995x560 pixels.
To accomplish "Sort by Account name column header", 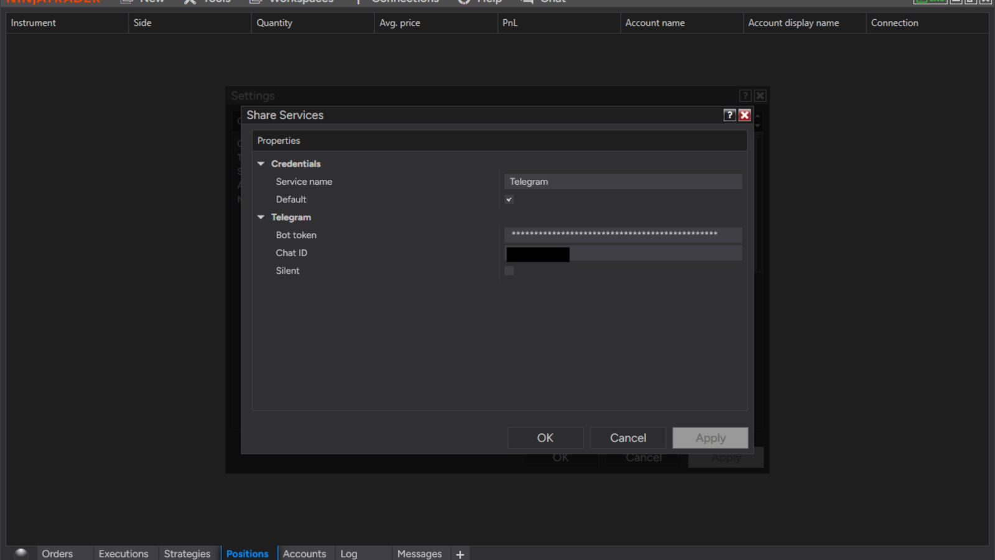I will [682, 23].
